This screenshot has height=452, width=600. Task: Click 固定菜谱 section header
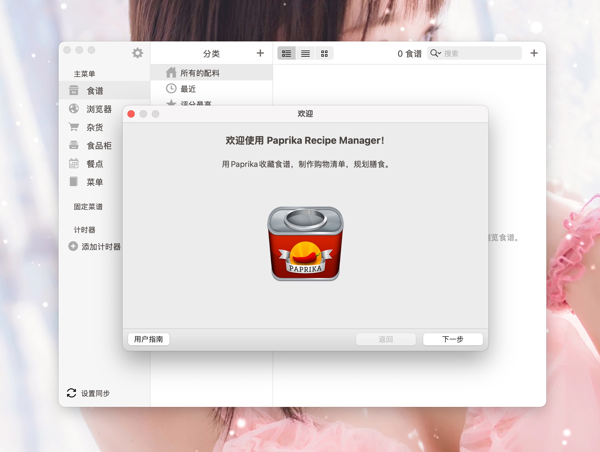tap(88, 207)
